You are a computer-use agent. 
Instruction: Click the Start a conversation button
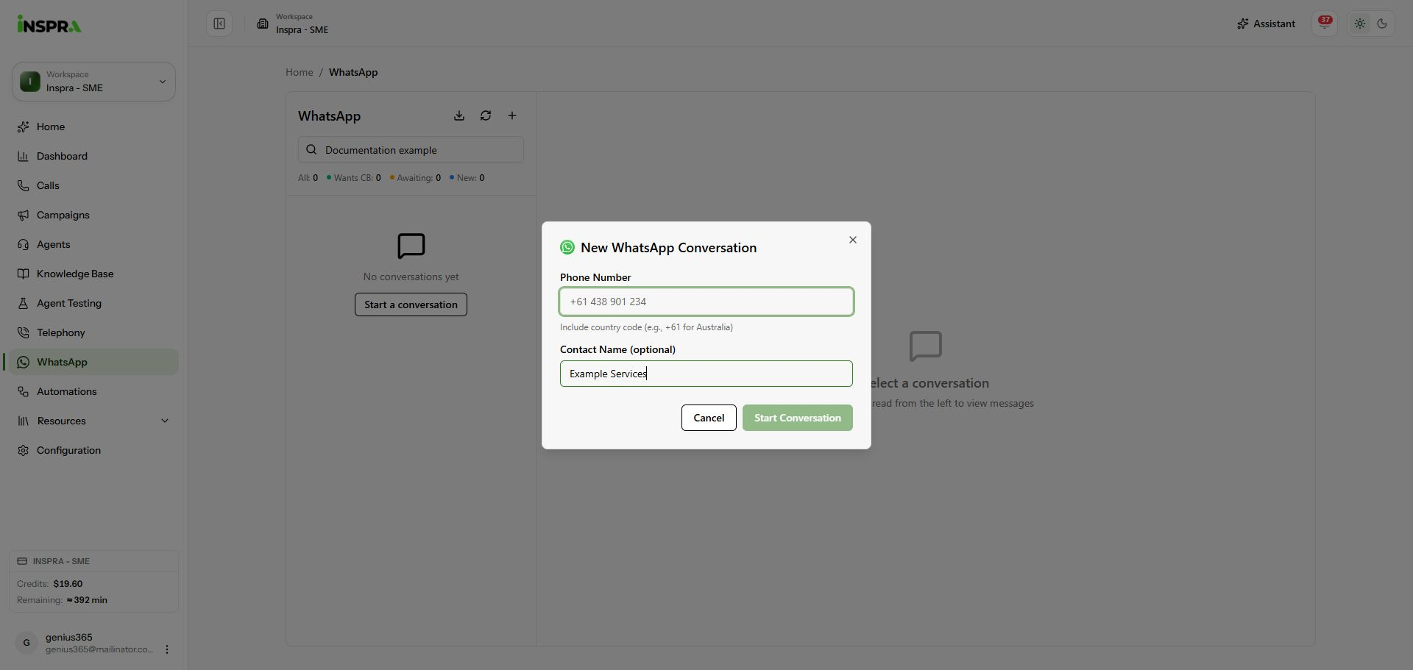click(x=411, y=304)
